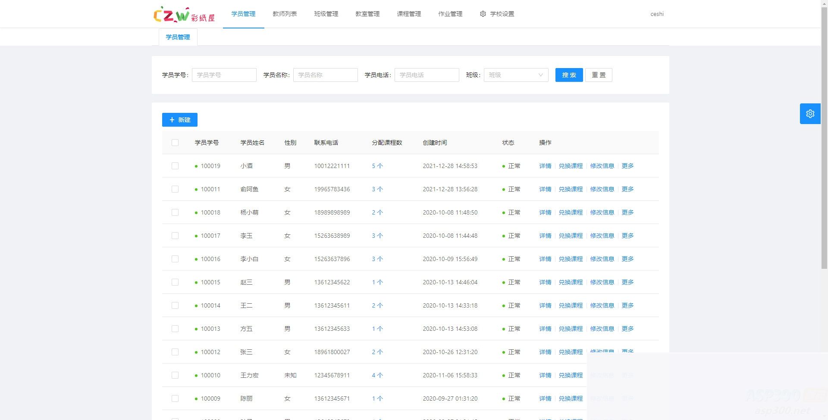Screen dimensions: 828x420
Task: Check the checkbox for student 赵三
Action: tap(175, 282)
